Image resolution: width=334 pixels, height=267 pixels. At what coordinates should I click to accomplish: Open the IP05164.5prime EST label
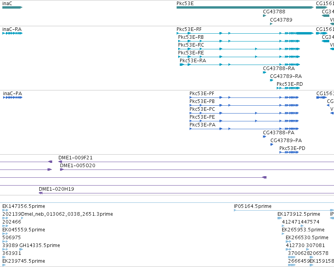(x=253, y=206)
